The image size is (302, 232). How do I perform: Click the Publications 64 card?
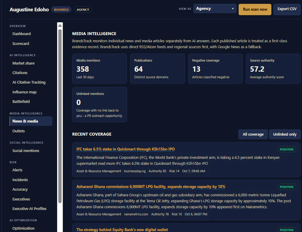point(157,69)
